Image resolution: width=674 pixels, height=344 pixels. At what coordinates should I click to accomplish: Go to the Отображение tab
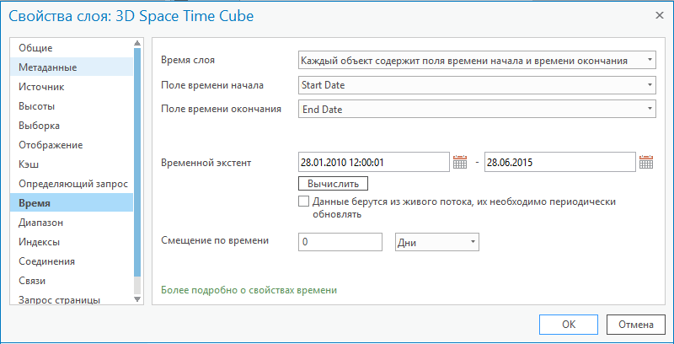pyautogui.click(x=51, y=145)
